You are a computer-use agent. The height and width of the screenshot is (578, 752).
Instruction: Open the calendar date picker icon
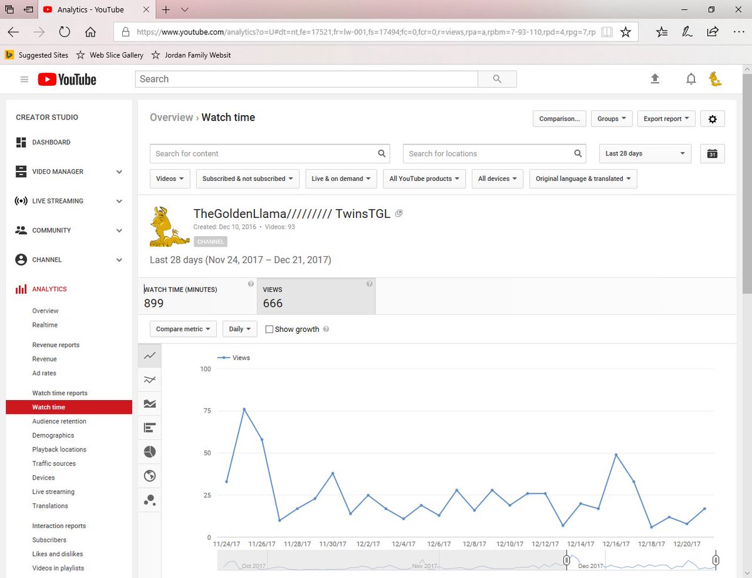point(713,153)
